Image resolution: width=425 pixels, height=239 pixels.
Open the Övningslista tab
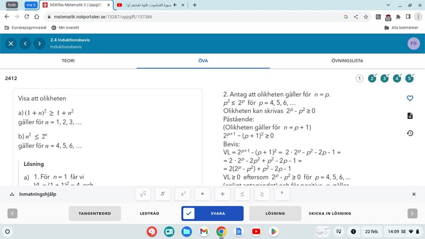click(x=347, y=61)
